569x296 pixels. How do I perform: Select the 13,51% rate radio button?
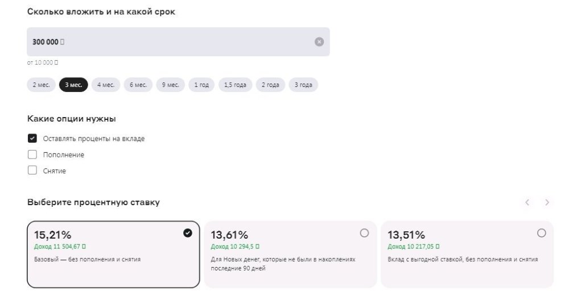click(x=541, y=233)
